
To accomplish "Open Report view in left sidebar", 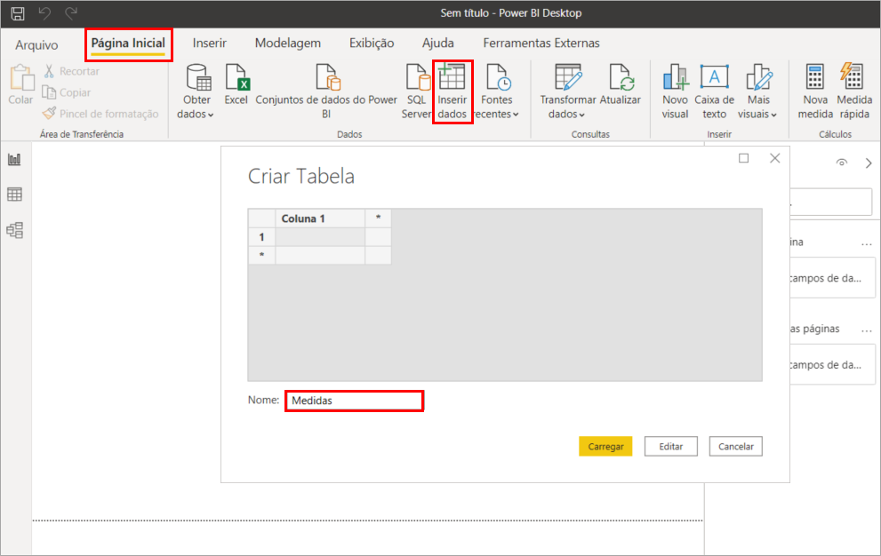I will [14, 160].
